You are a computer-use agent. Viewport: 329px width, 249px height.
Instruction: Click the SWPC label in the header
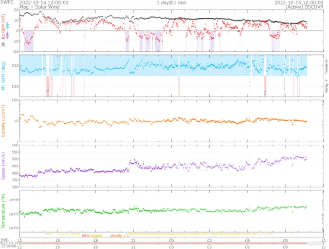point(6,3)
